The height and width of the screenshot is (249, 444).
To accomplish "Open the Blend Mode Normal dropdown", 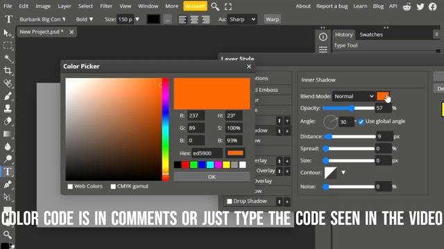I will 354,96.
